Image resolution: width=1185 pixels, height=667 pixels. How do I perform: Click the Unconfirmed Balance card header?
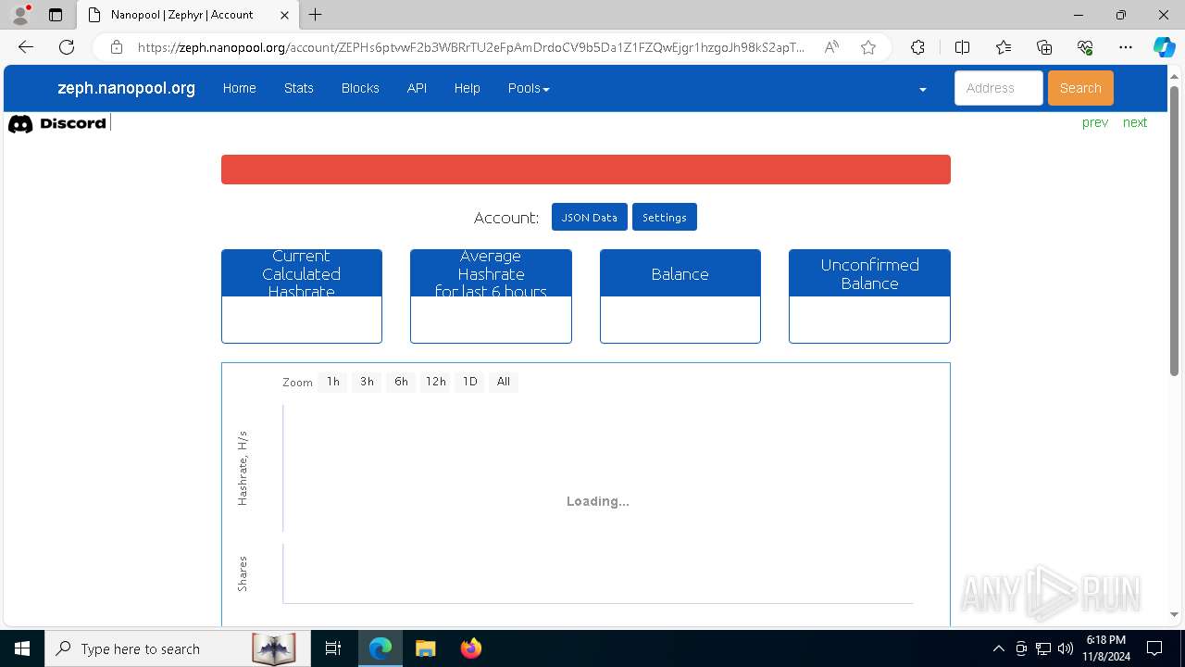pyautogui.click(x=869, y=273)
